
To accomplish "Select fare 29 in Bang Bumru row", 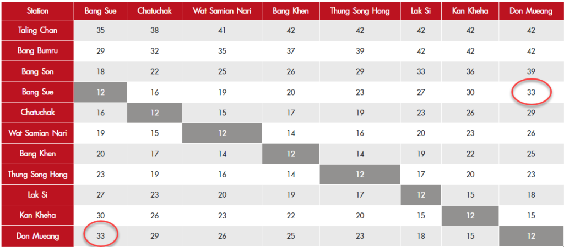I will [x=100, y=51].
